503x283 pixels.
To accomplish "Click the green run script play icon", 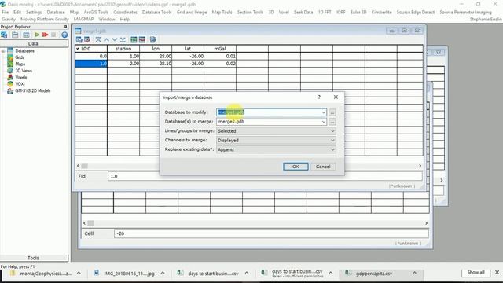I will (x=37, y=35).
